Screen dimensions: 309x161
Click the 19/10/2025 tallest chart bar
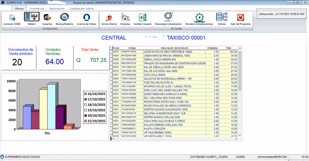click(x=52, y=106)
